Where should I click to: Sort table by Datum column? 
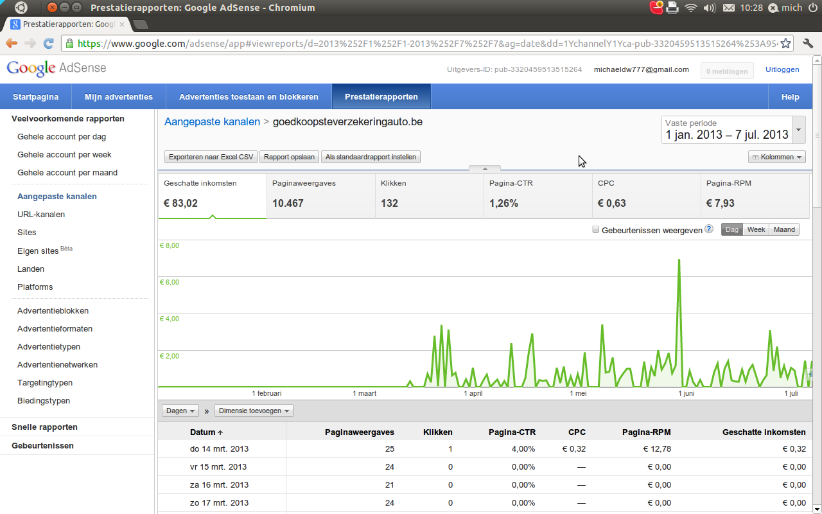tap(206, 432)
